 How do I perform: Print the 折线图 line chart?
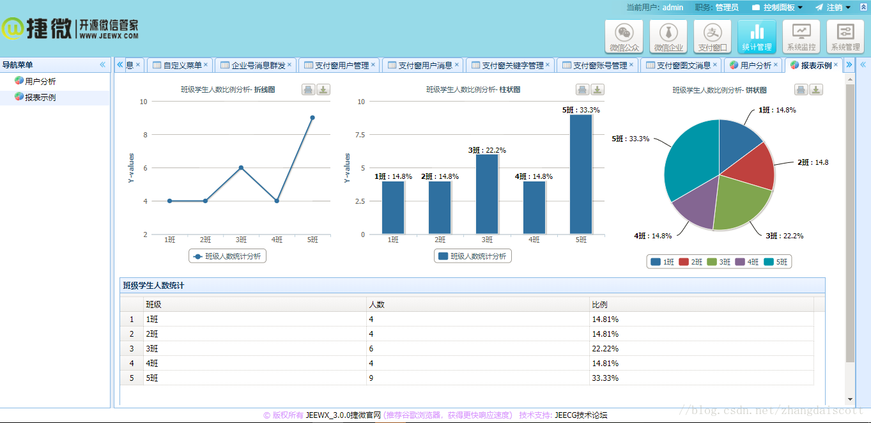pos(308,89)
